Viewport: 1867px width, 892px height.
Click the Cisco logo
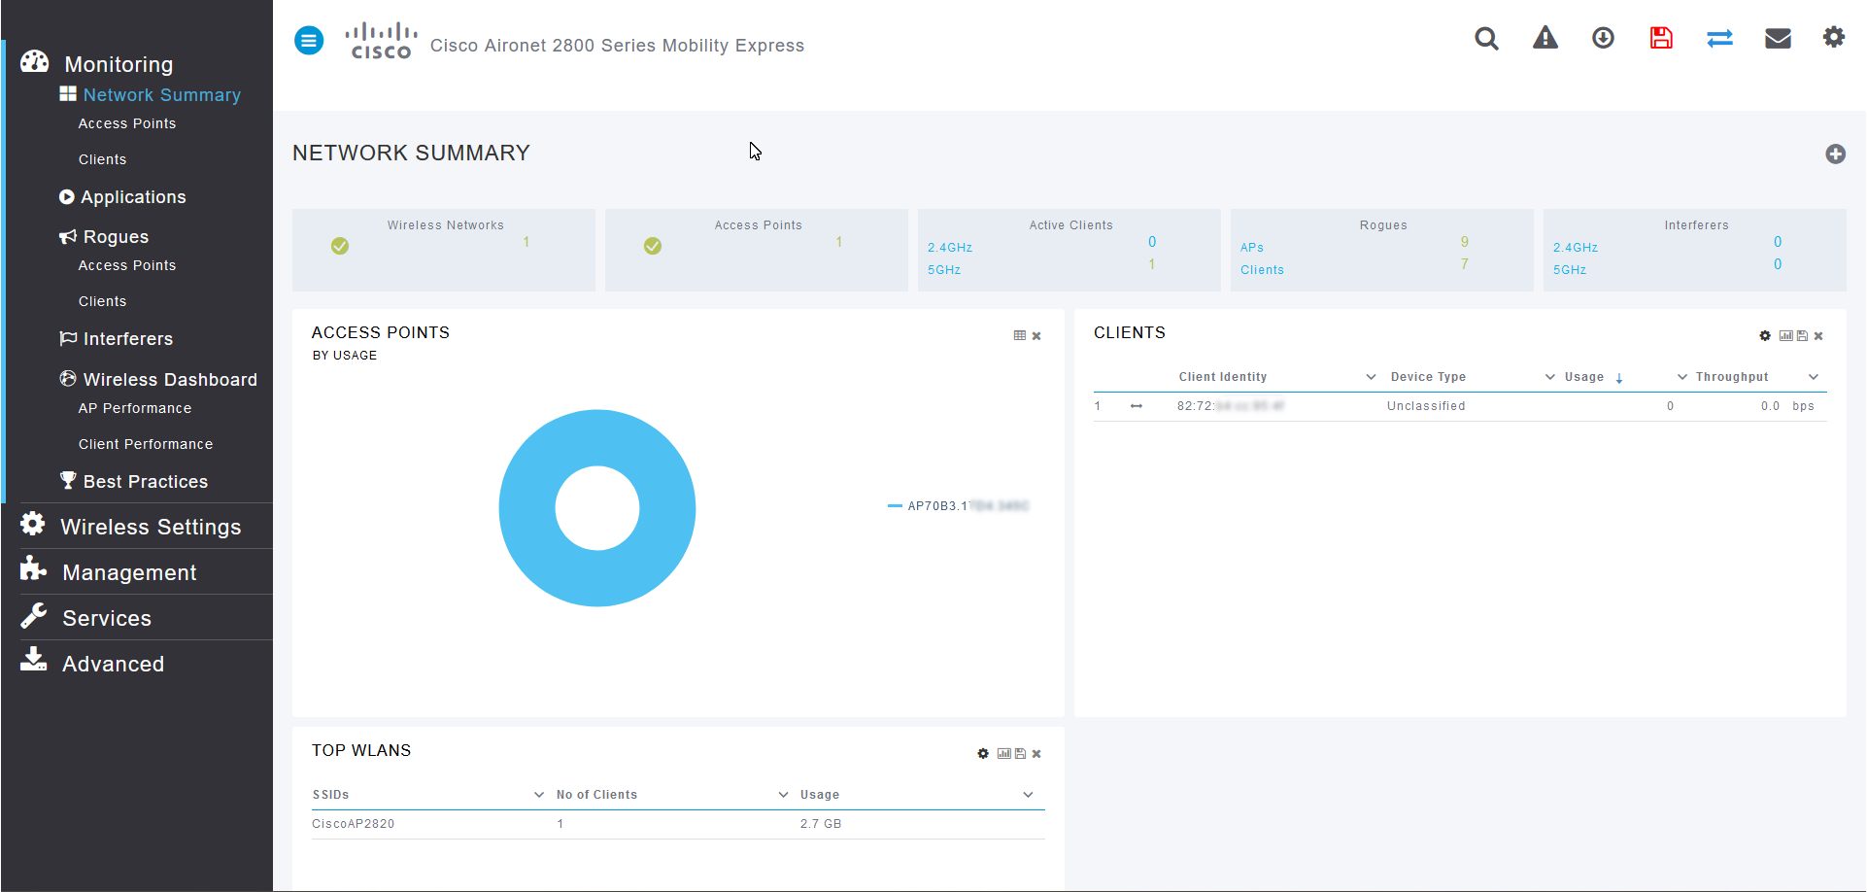pos(381,41)
